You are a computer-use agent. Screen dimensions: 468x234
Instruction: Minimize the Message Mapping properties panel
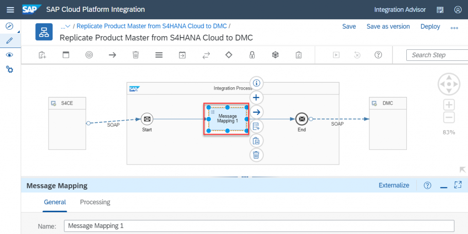coord(443,186)
